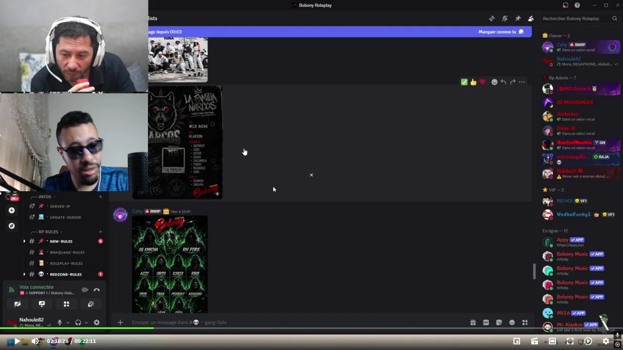This screenshot has height=350, width=623.
Task: Open the emoji picker in message bar
Action: point(512,322)
